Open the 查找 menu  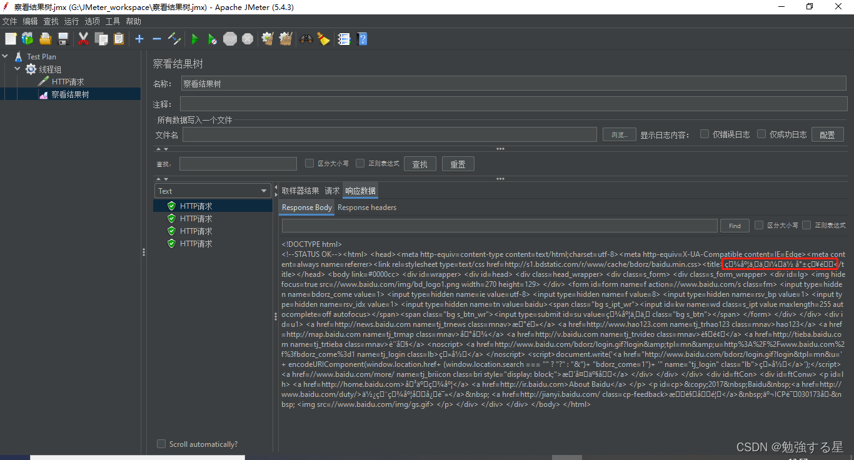(51, 21)
